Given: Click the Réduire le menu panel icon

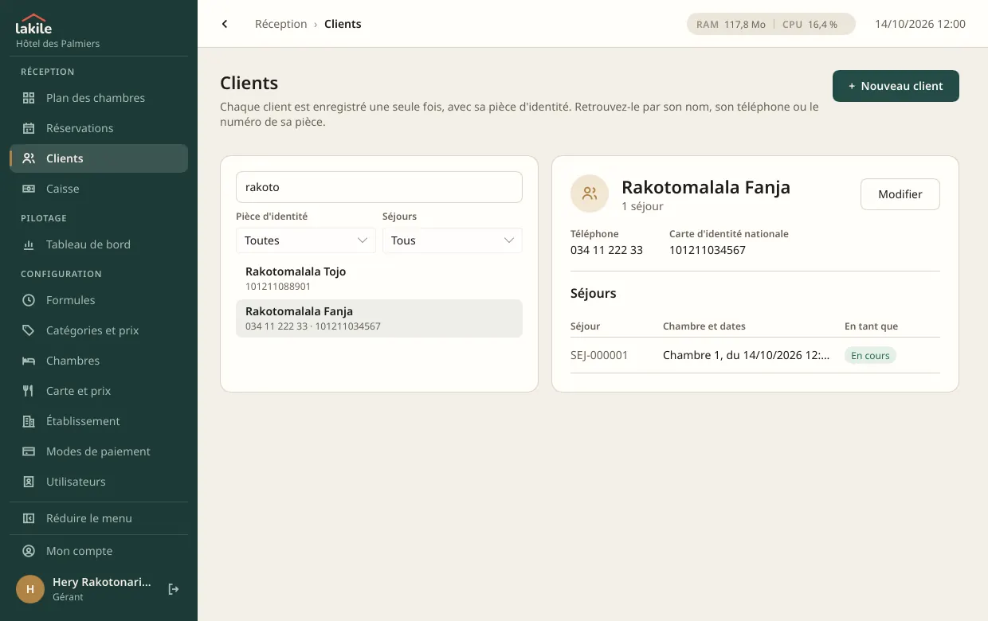Looking at the screenshot, I should click(x=29, y=518).
